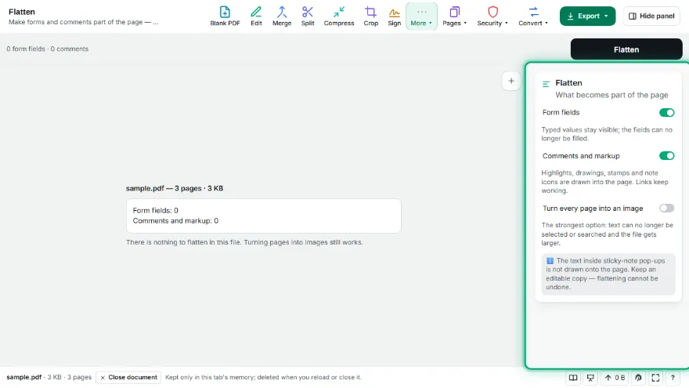689x388 pixels.
Task: Open the Blank PDF tool
Action: [x=225, y=16]
